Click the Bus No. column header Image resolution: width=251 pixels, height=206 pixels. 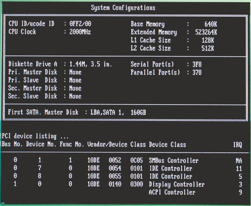click(x=12, y=144)
